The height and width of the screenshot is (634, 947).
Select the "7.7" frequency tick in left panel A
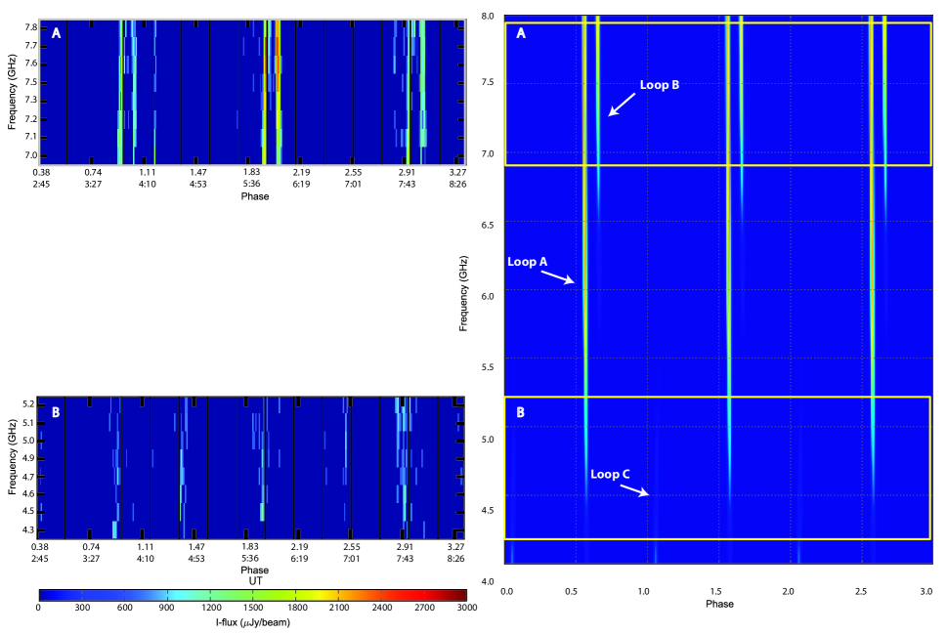[x=31, y=46]
